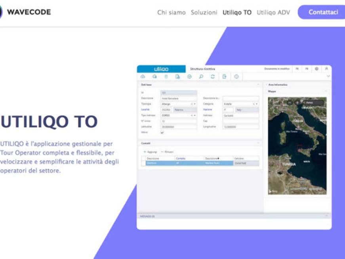This screenshot has height=259, width=345.
Task: Open the Categoria dropdown arrow
Action: (257, 104)
